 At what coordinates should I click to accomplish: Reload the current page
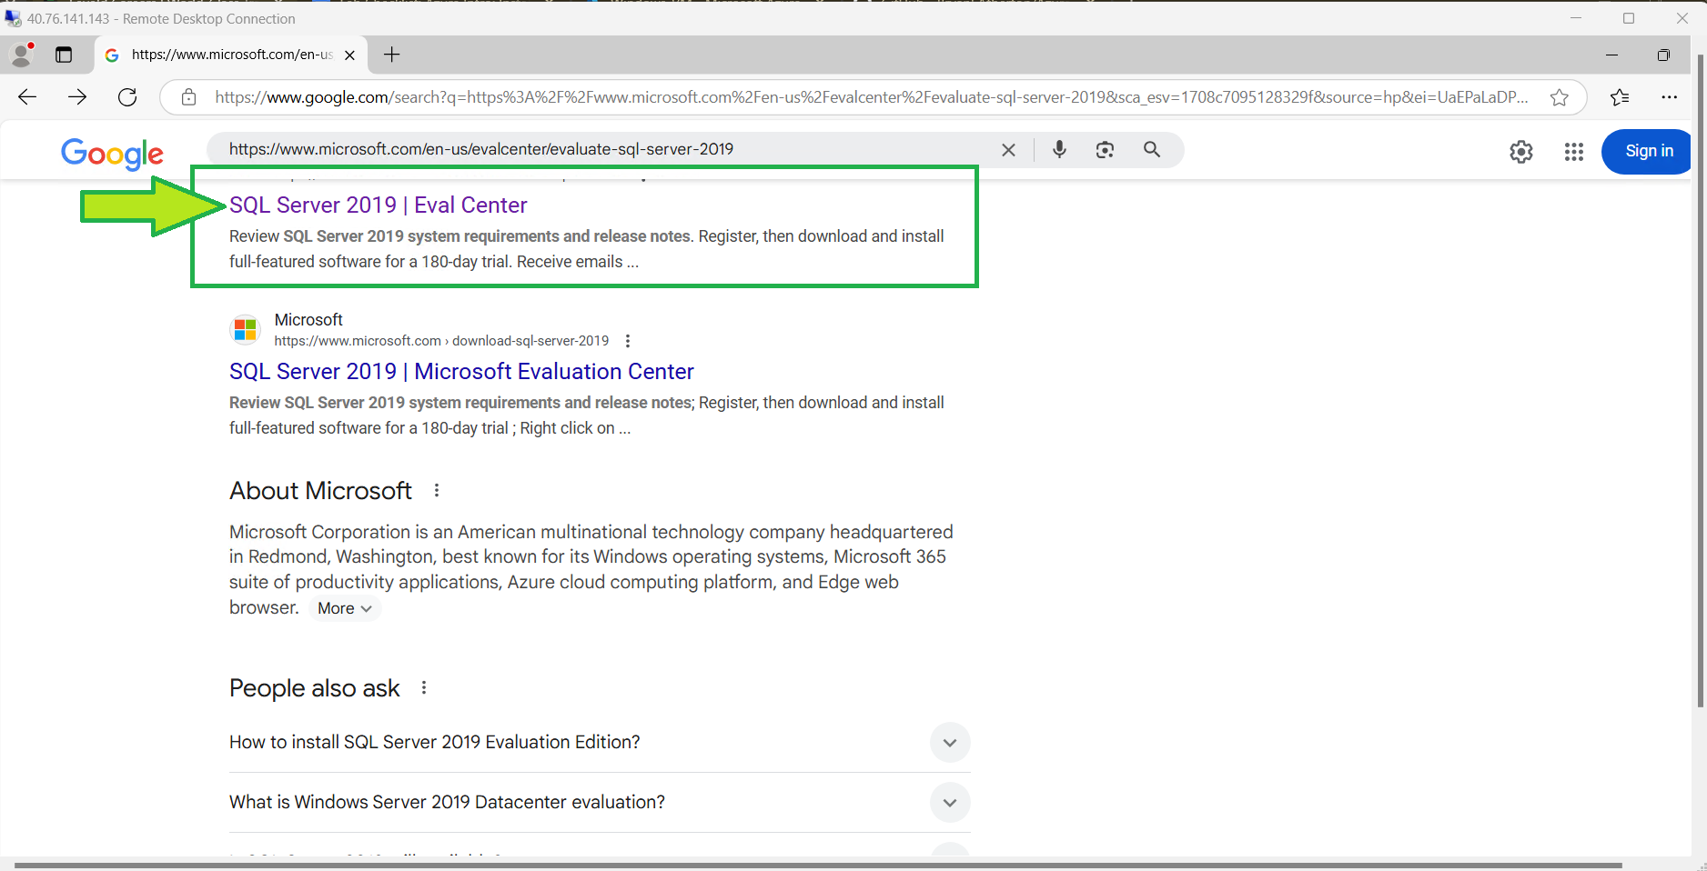[x=127, y=97]
